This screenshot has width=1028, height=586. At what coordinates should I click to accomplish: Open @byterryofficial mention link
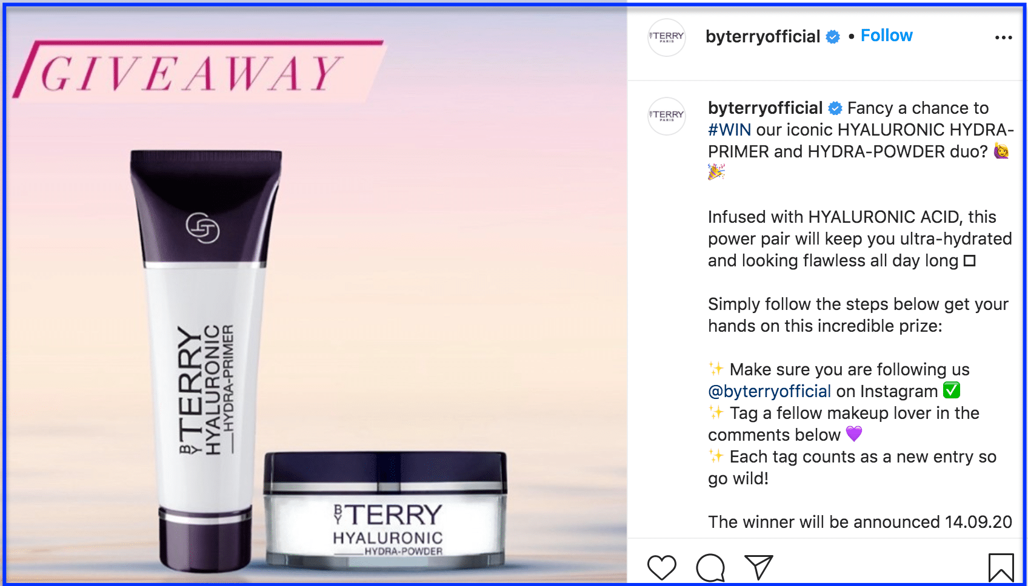pyautogui.click(x=769, y=392)
